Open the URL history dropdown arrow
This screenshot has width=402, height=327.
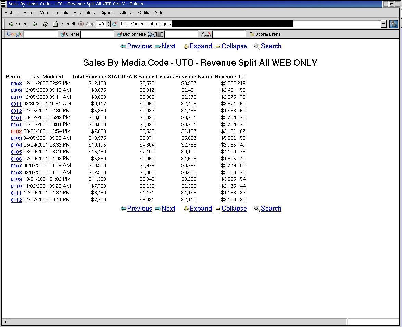point(384,24)
